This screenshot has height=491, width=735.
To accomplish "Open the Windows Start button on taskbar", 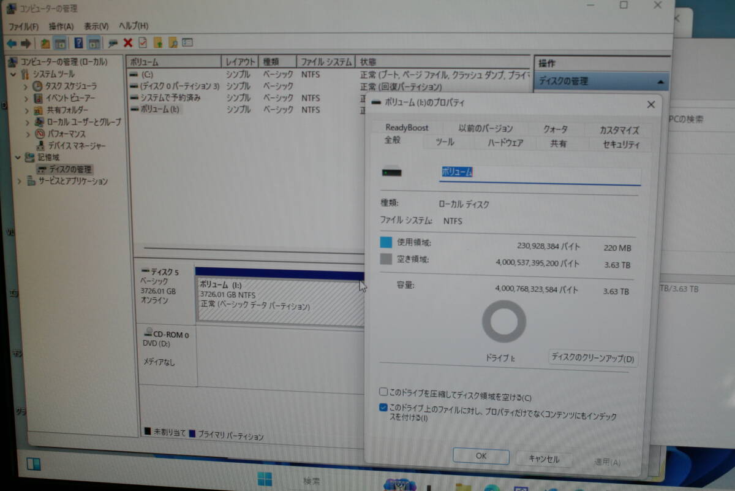I will pyautogui.click(x=265, y=479).
